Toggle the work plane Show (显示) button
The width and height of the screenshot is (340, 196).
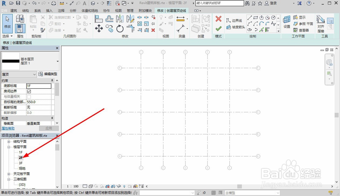point(299,17)
